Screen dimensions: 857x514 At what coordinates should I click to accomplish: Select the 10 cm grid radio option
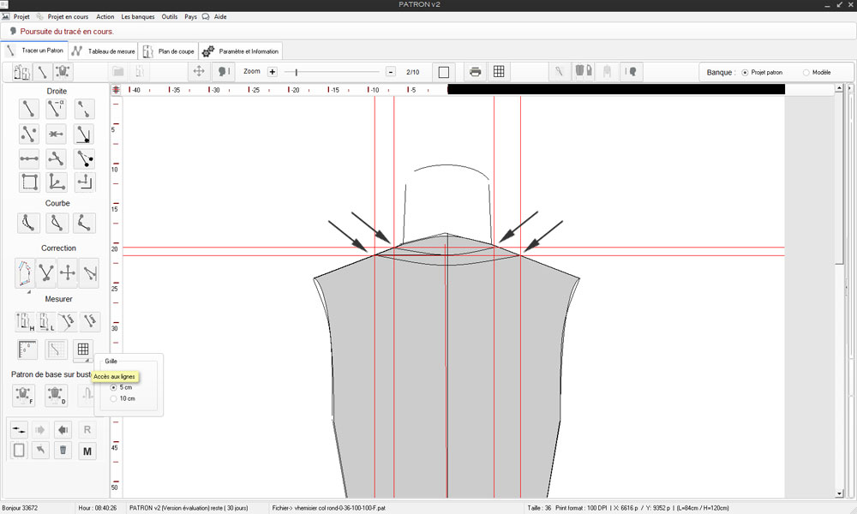114,399
